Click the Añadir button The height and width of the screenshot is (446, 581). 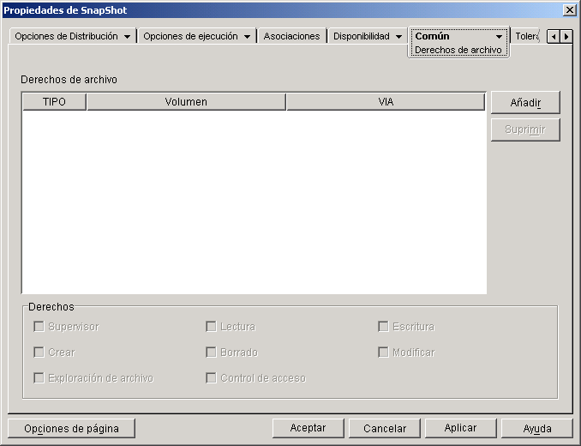[525, 102]
